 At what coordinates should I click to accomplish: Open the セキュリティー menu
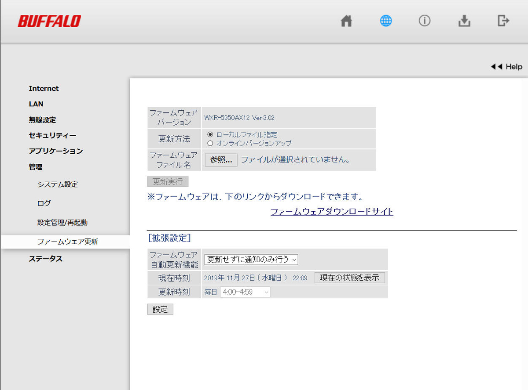point(52,135)
